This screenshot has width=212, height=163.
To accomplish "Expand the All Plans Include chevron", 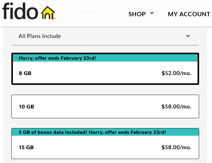I will point(188,36).
